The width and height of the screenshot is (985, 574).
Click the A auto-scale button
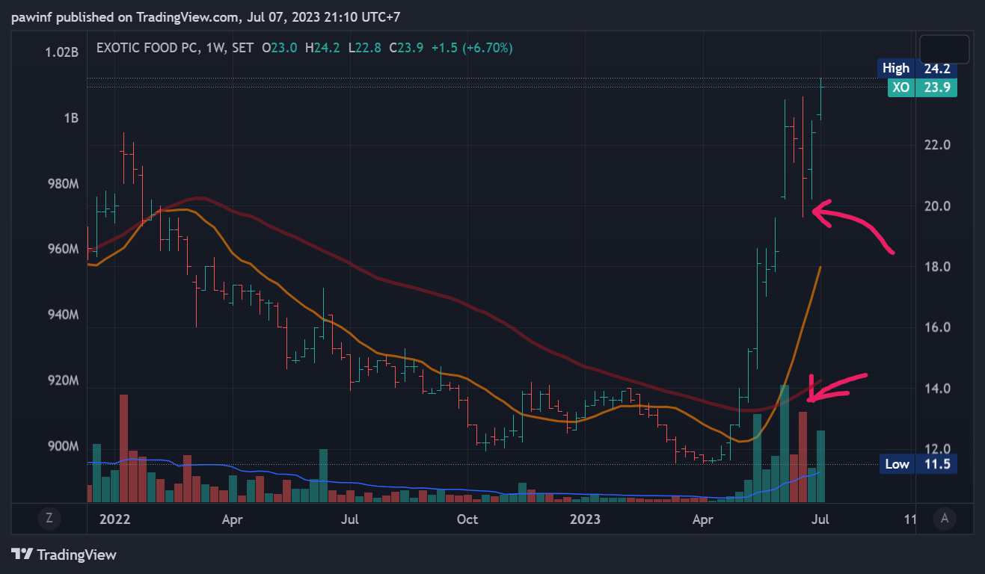pyautogui.click(x=945, y=518)
